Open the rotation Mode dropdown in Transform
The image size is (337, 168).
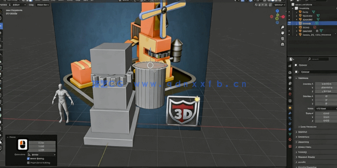(326, 108)
